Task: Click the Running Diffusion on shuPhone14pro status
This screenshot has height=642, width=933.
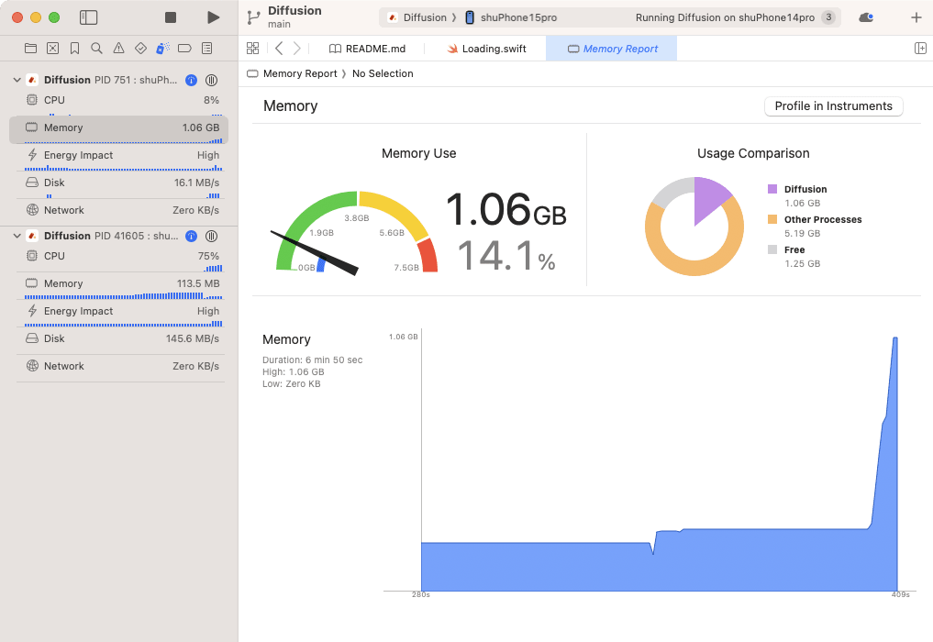Action: (x=725, y=17)
